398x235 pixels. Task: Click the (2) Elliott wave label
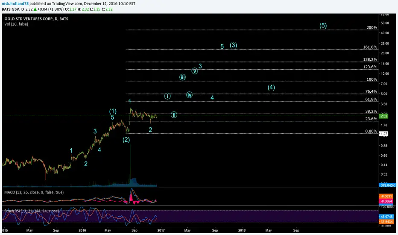click(126, 140)
